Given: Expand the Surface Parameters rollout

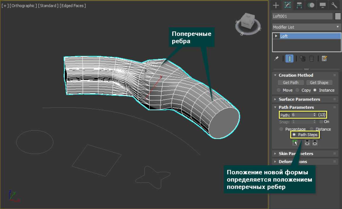Looking at the screenshot, I should tap(299, 99).
